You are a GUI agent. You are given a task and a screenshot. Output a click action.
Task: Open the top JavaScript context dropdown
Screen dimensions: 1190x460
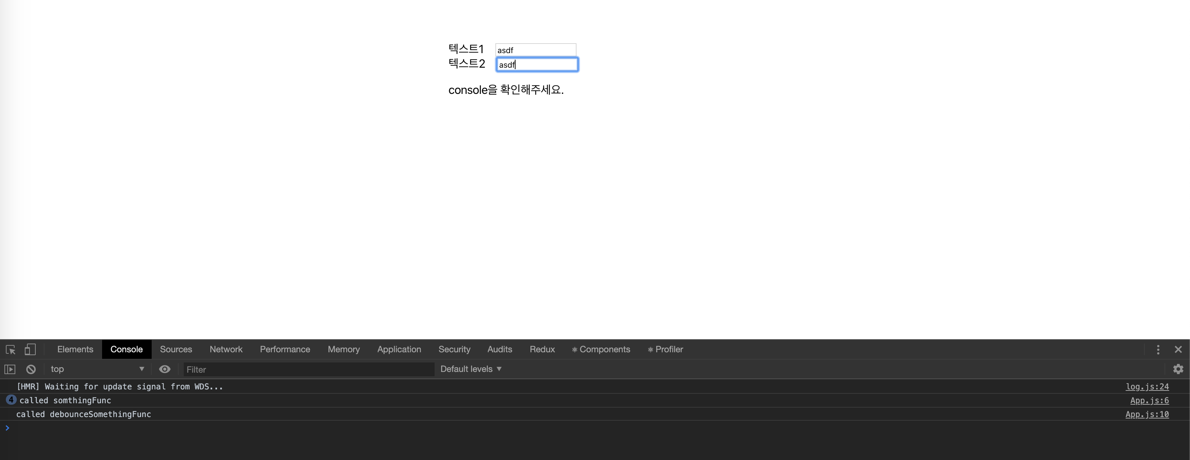(97, 369)
